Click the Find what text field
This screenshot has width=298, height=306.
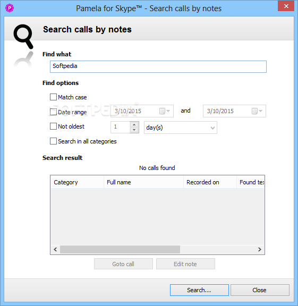point(158,66)
